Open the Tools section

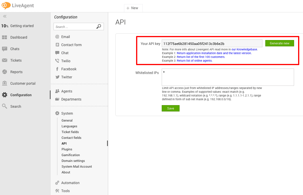65,191
